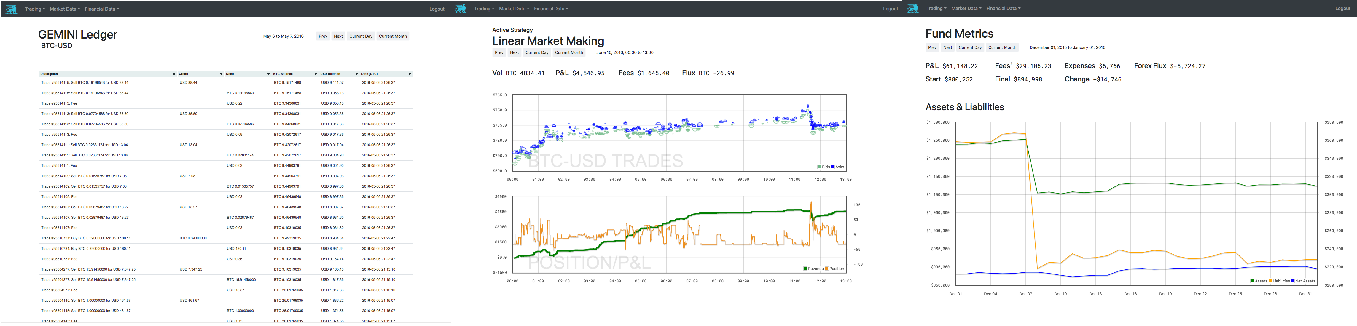Sort by BTC Balance column arrows
This screenshot has height=326, width=1357.
(x=316, y=74)
